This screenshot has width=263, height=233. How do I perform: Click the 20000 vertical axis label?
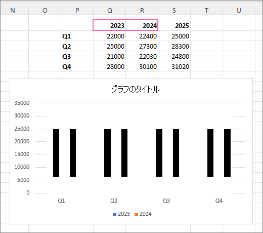(22, 141)
